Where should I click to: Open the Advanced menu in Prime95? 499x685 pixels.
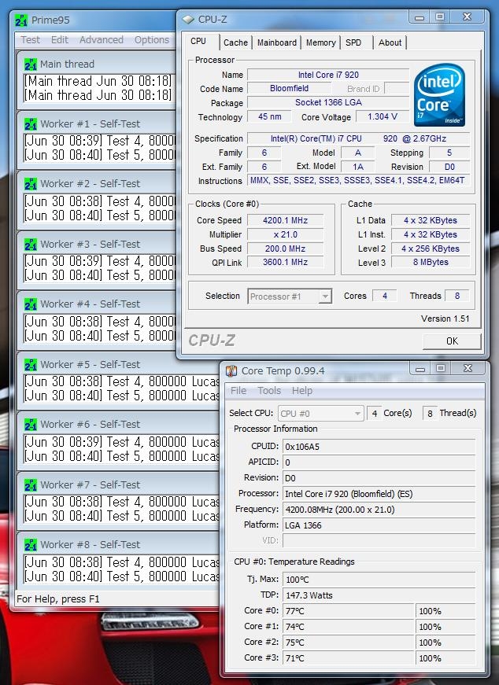click(102, 40)
